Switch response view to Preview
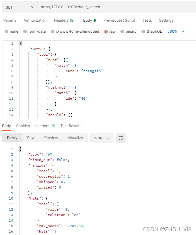196x235 pixels. [51, 138]
